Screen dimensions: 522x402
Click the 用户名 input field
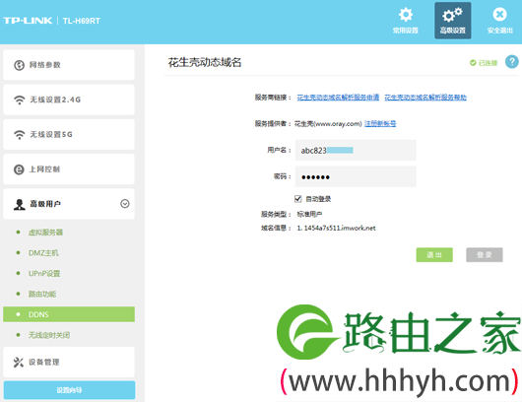pyautogui.click(x=356, y=150)
